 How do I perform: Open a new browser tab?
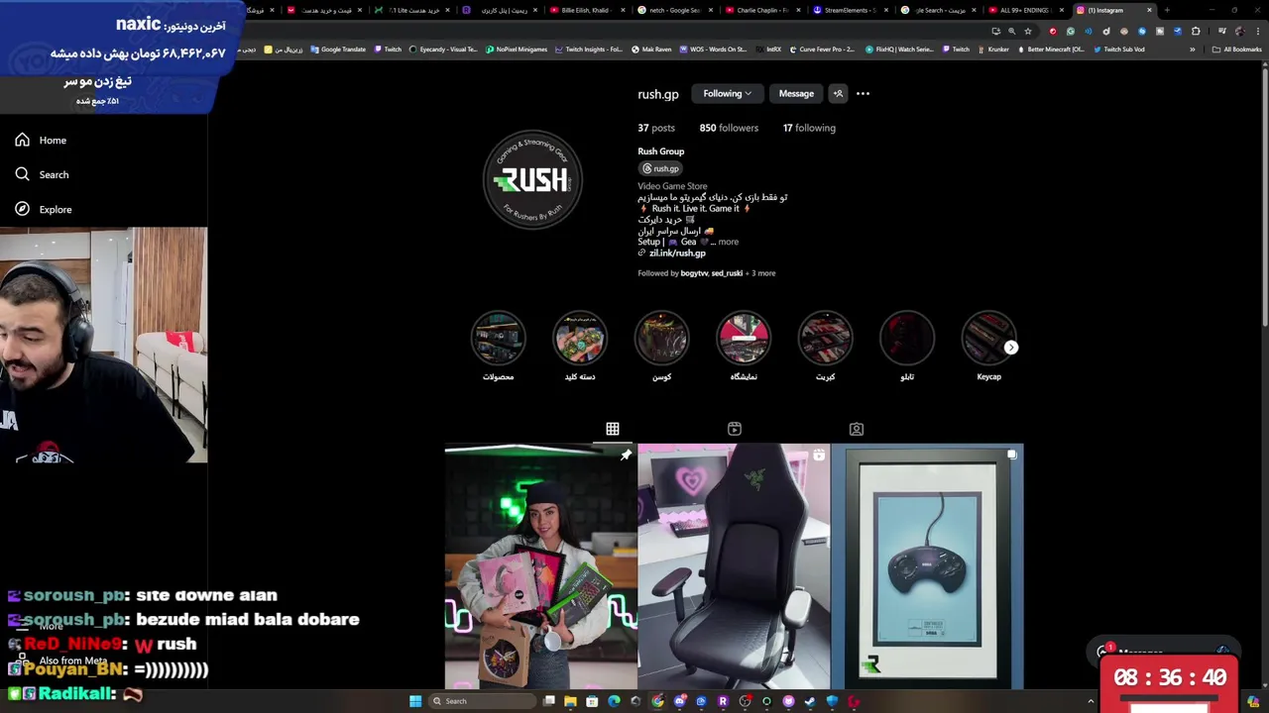[1167, 10]
